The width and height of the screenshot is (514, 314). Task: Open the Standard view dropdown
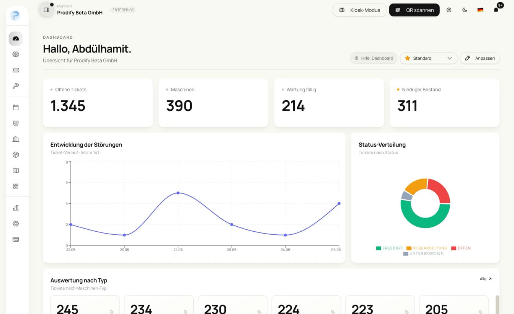click(428, 58)
